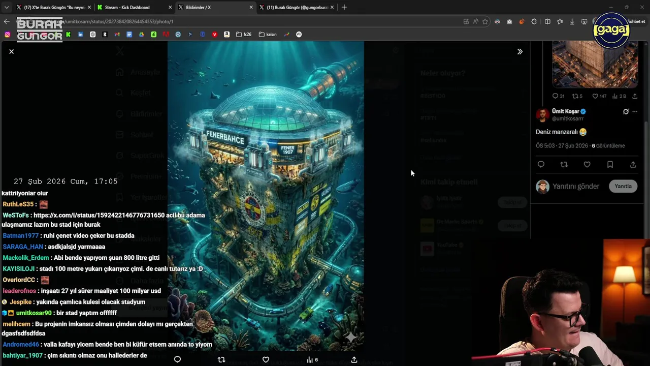Click the Yanıtını gönder reply field
Screen dimensions: 650x366
coord(576,187)
